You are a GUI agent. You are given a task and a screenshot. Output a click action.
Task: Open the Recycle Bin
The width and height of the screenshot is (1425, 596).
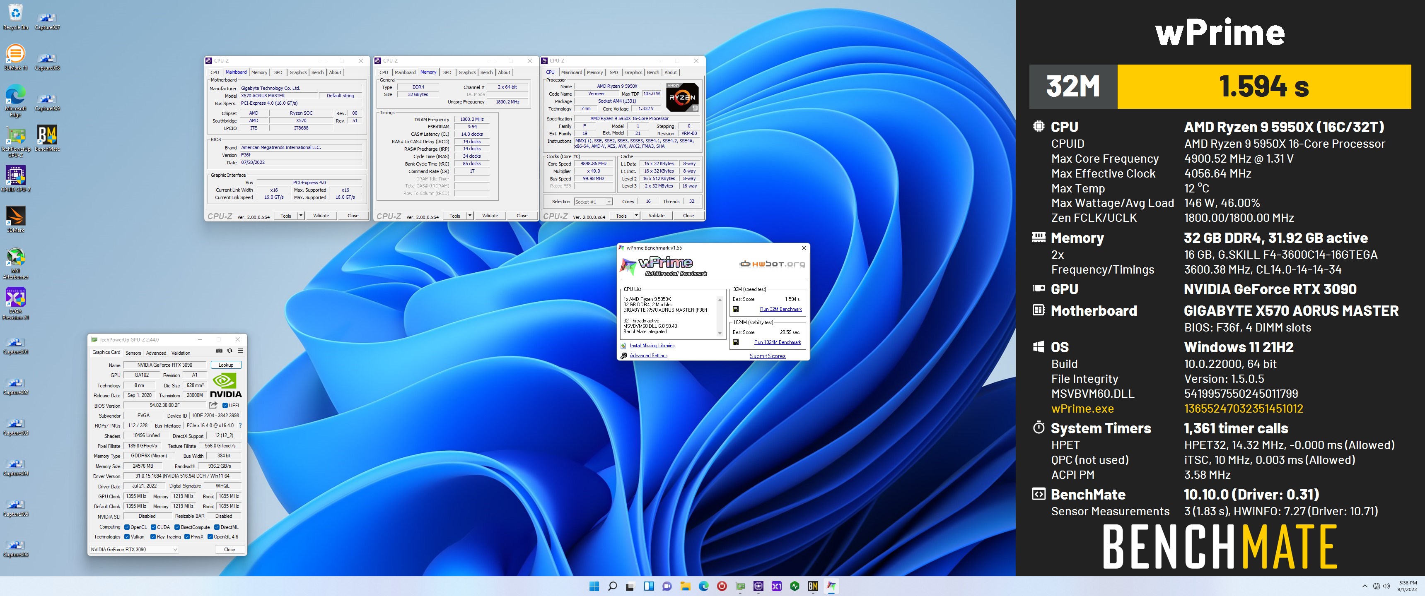tap(15, 17)
